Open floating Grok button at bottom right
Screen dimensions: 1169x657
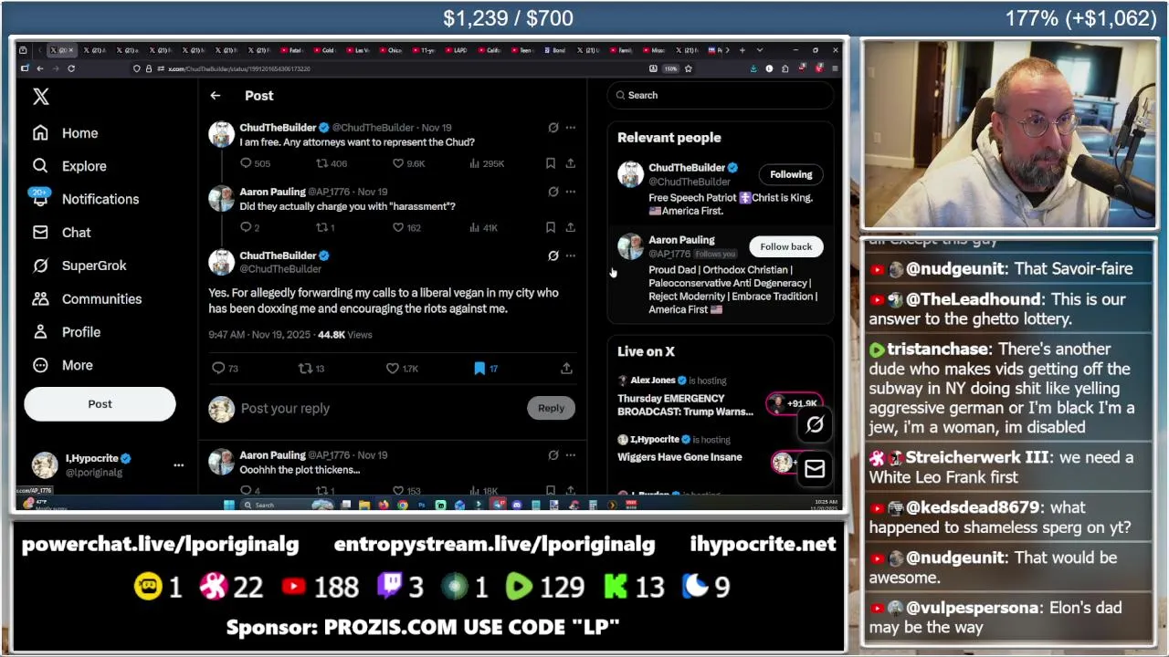click(x=814, y=424)
